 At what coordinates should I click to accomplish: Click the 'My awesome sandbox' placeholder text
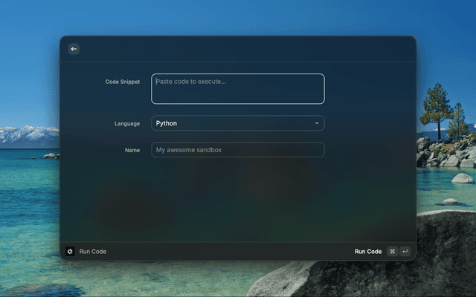tap(189, 150)
